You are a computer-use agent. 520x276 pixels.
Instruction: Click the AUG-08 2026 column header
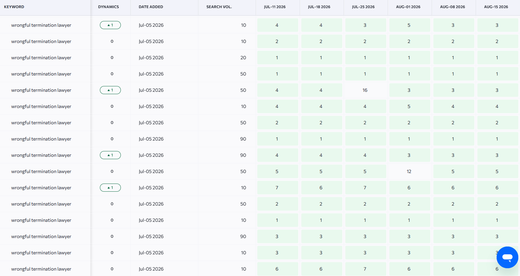(452, 7)
